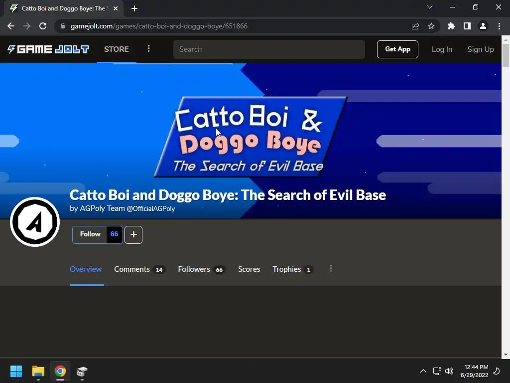Open the Chrome extensions puzzle icon

(451, 26)
